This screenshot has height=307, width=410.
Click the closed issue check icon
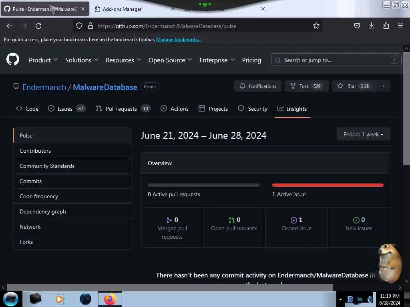coord(293,220)
